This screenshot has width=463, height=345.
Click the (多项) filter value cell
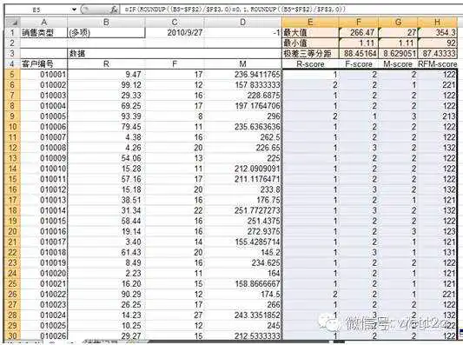[x=106, y=32]
